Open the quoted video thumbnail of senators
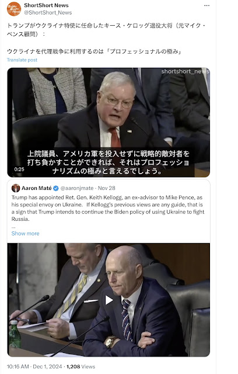 (x=108, y=300)
